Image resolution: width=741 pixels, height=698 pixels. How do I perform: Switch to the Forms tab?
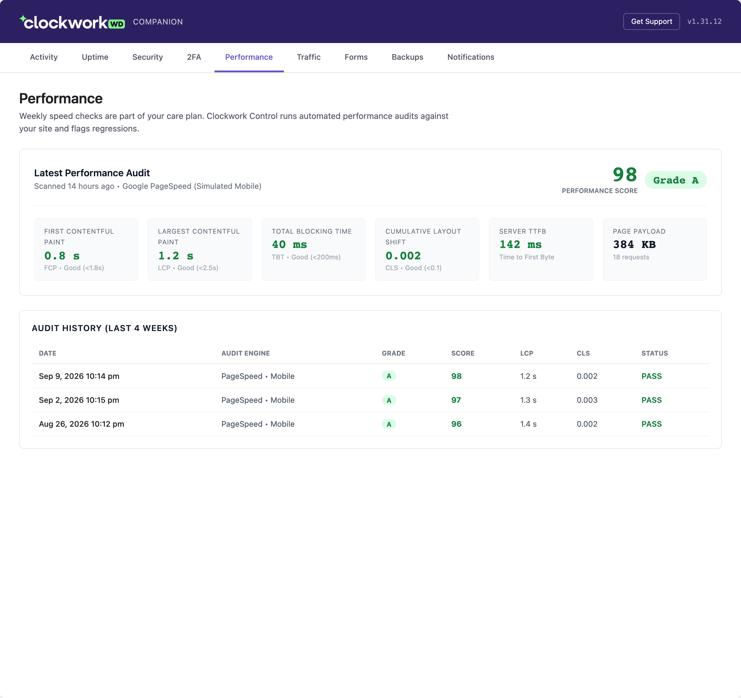356,57
